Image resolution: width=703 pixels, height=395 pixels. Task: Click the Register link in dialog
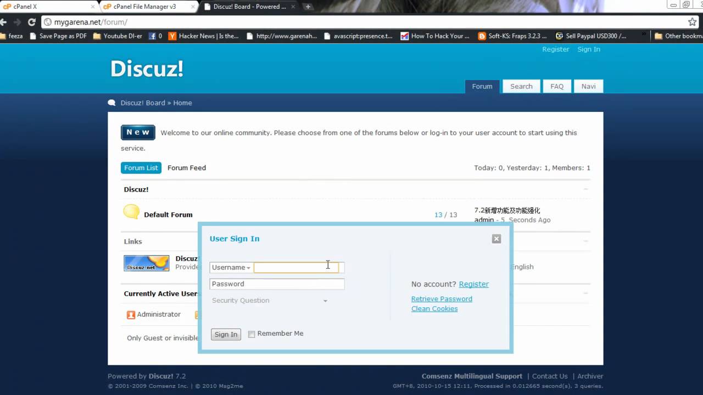[474, 284]
